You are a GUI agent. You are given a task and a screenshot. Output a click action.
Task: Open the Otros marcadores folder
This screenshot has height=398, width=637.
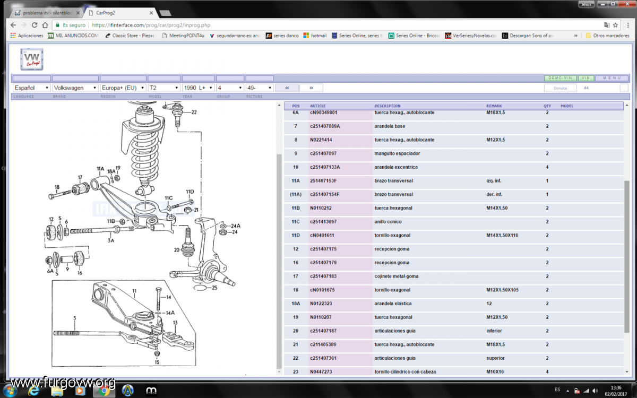click(606, 36)
